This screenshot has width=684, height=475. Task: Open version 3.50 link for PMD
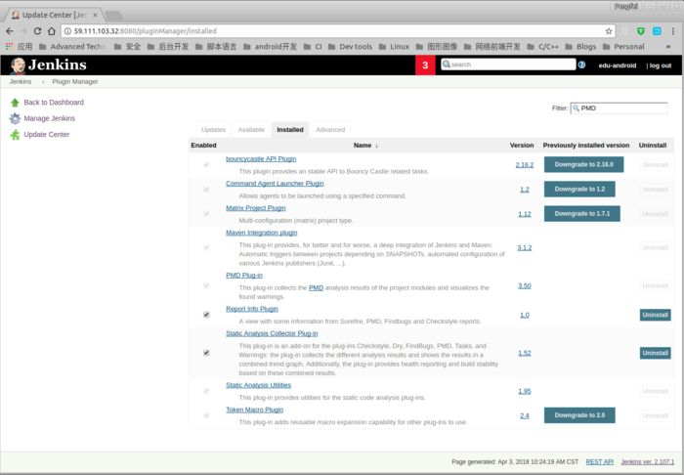click(525, 285)
